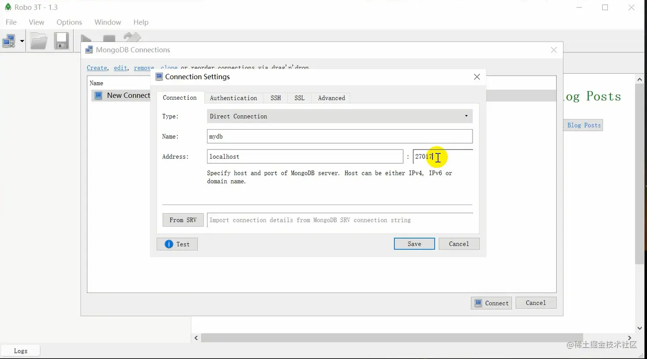The height and width of the screenshot is (359, 647).
Task: Click the edit link
Action: (x=120, y=68)
